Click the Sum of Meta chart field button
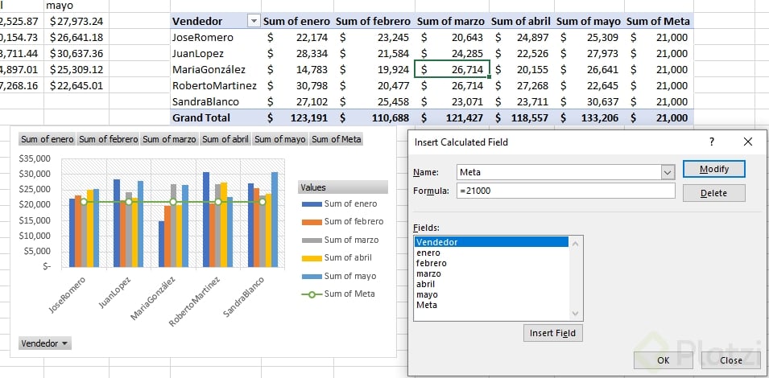The height and width of the screenshot is (378, 769). (336, 139)
